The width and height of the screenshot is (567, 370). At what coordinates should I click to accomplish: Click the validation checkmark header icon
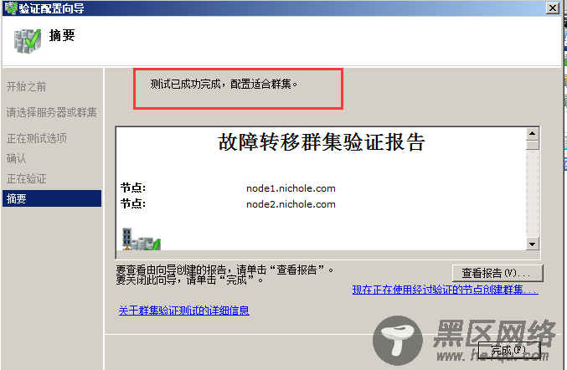click(x=28, y=41)
